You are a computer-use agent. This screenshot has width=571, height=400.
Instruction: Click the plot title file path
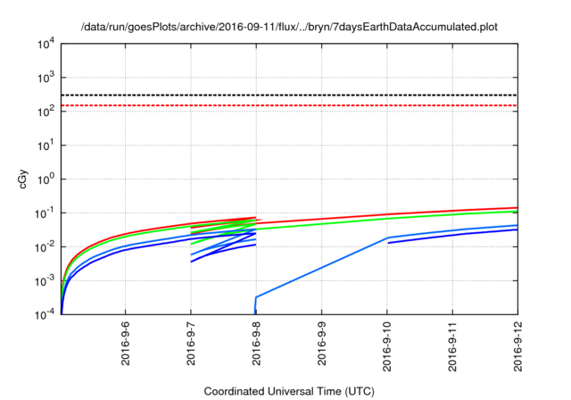pos(289,27)
